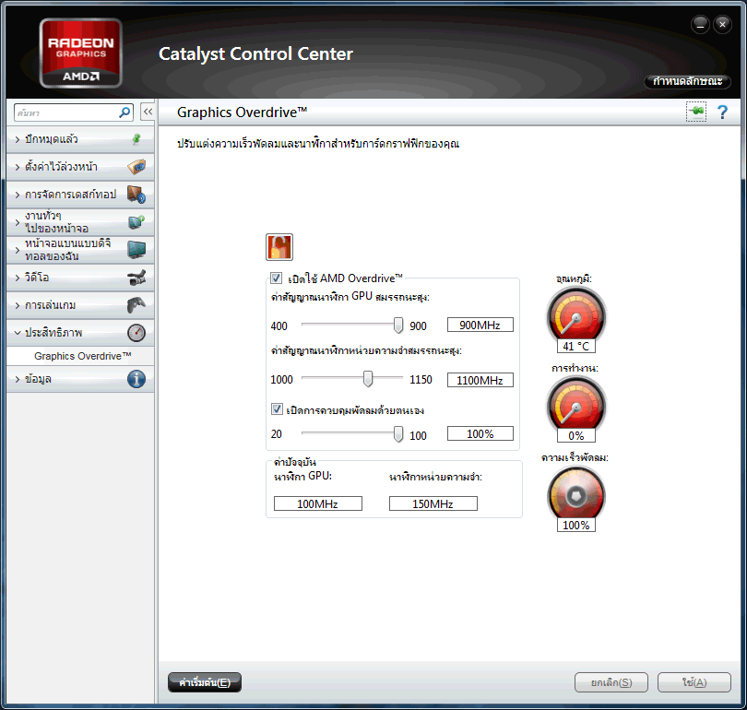This screenshot has width=747, height=710.
Task: Toggle manual fan control checkbox
Action: (277, 409)
